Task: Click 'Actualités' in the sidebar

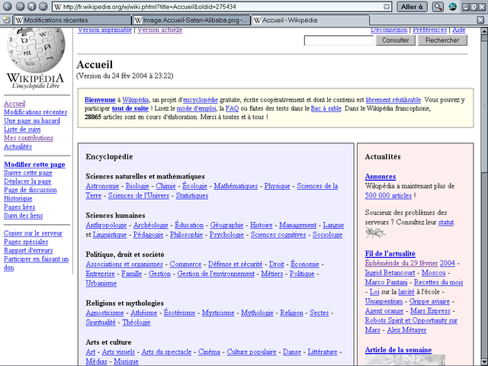Action: tap(18, 146)
